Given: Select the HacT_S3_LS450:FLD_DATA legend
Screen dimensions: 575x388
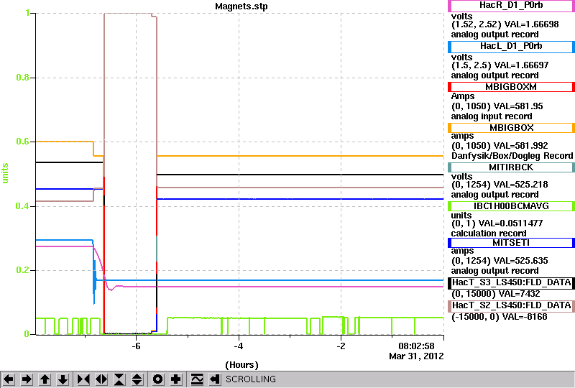Looking at the screenshot, I should (x=511, y=283).
